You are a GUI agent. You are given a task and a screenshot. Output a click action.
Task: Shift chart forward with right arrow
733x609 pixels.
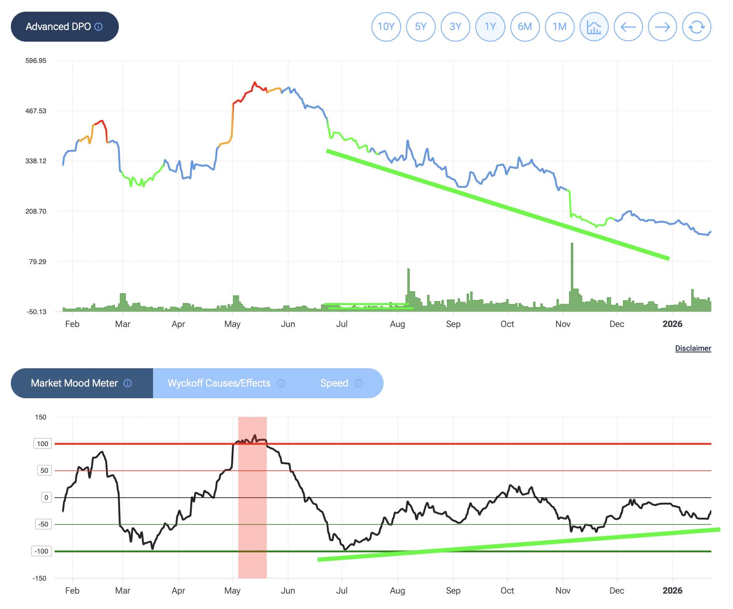point(662,27)
